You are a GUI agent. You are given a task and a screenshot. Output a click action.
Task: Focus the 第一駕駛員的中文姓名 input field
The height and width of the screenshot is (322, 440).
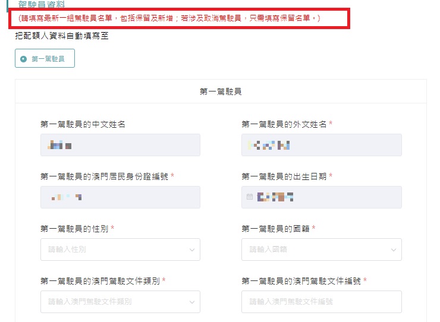(x=120, y=145)
